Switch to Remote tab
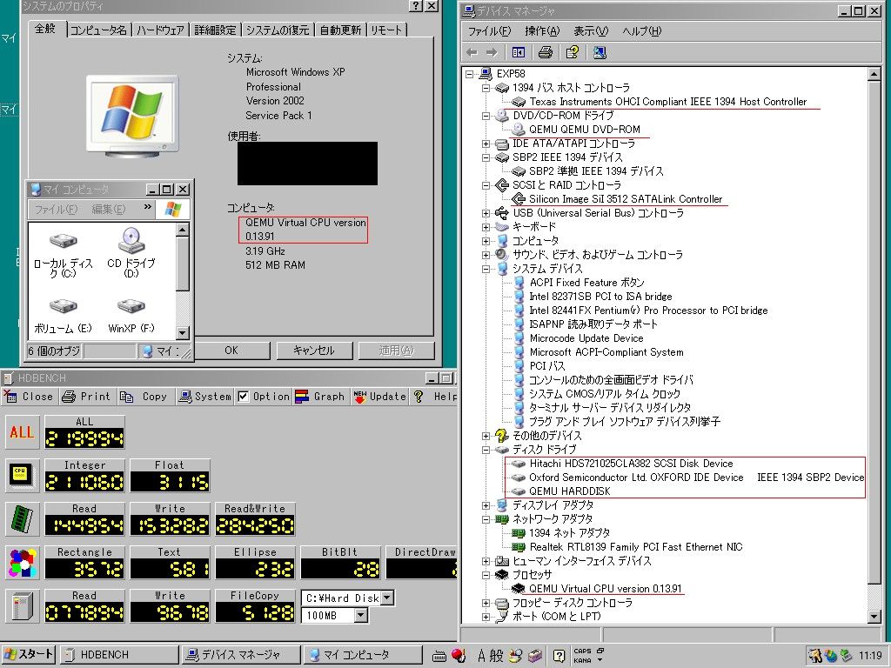Screen dimensions: 891x668 (x=386, y=30)
